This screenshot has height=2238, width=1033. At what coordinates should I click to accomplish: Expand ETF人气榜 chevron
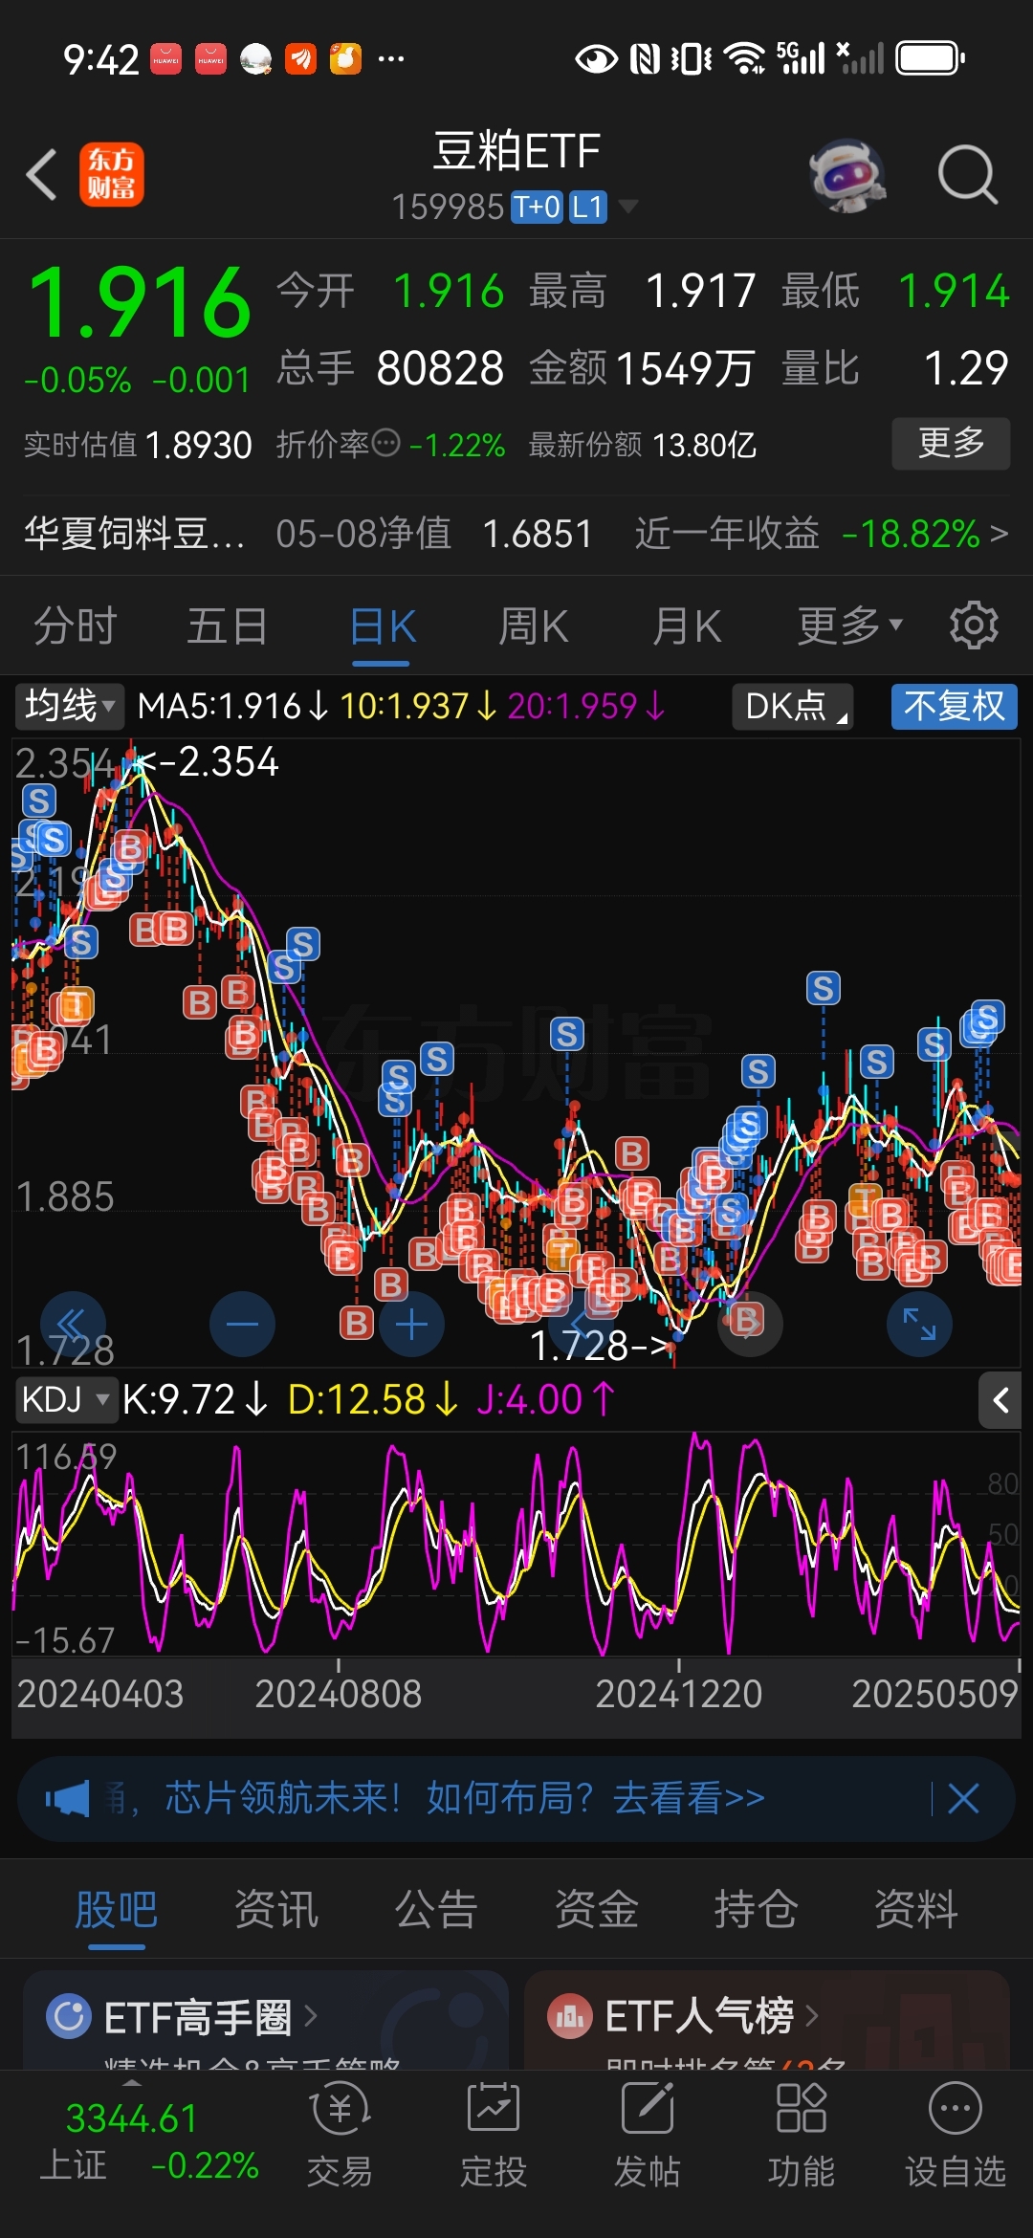pyautogui.click(x=811, y=2016)
